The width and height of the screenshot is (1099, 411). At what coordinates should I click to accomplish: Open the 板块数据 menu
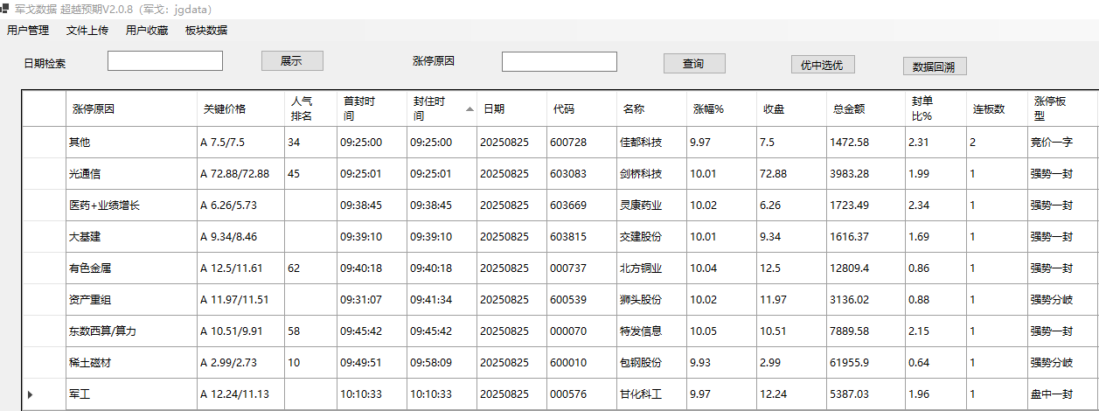pyautogui.click(x=206, y=31)
